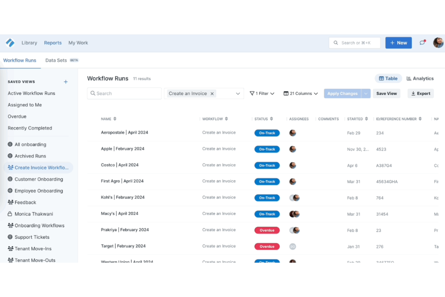Image resolution: width=445 pixels, height=297 pixels.
Task: Toggle sort order on the Name column
Action: coord(115,119)
